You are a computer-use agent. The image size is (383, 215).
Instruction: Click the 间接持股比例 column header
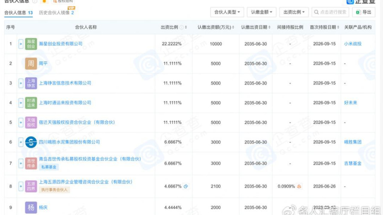pyautogui.click(x=290, y=27)
